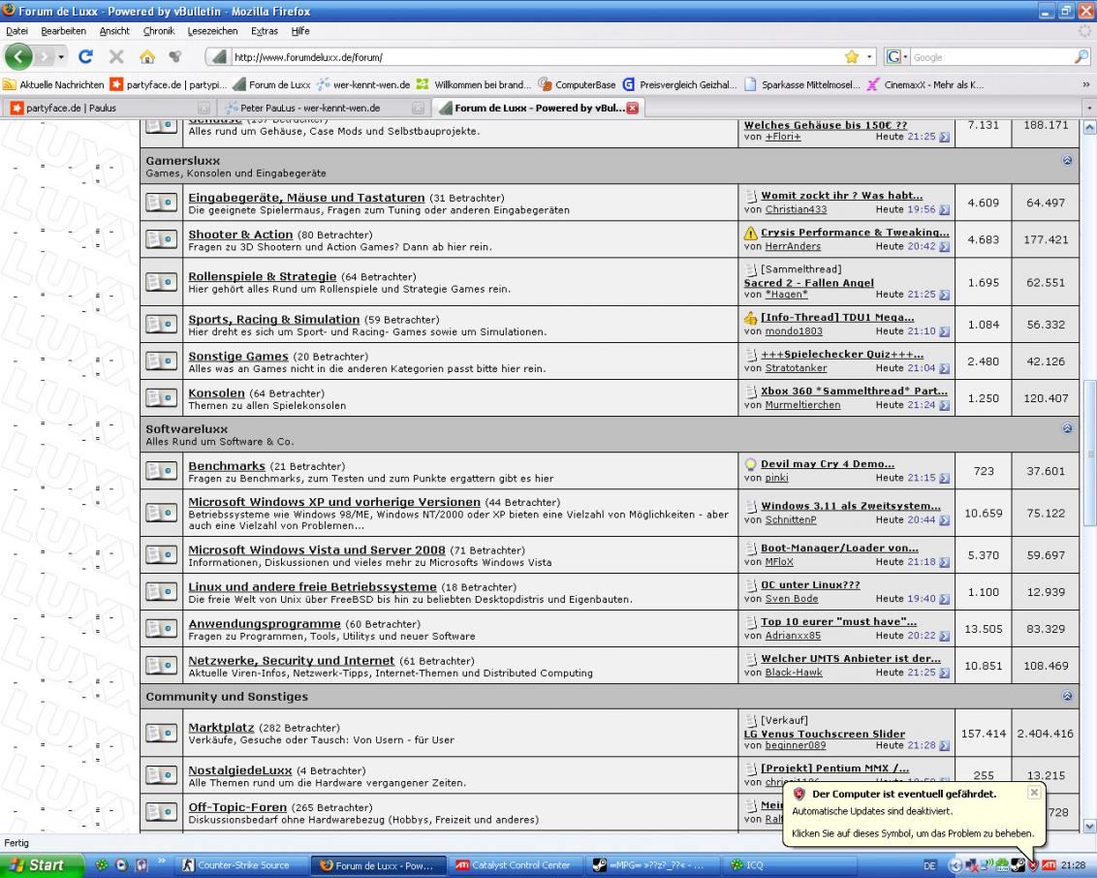Image resolution: width=1097 pixels, height=878 pixels.
Task: Go to last post in LG Venus thread
Action: click(x=945, y=746)
